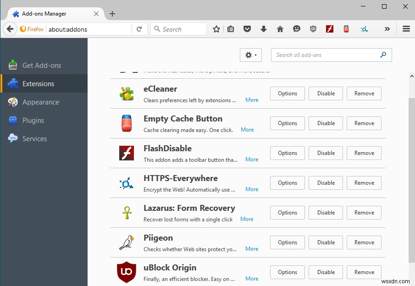
Task: Open the Pocket toolbar icon
Action: (247, 28)
